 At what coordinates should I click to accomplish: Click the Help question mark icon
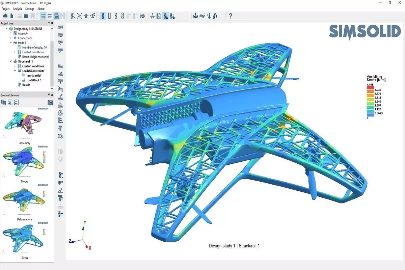pyautogui.click(x=231, y=16)
